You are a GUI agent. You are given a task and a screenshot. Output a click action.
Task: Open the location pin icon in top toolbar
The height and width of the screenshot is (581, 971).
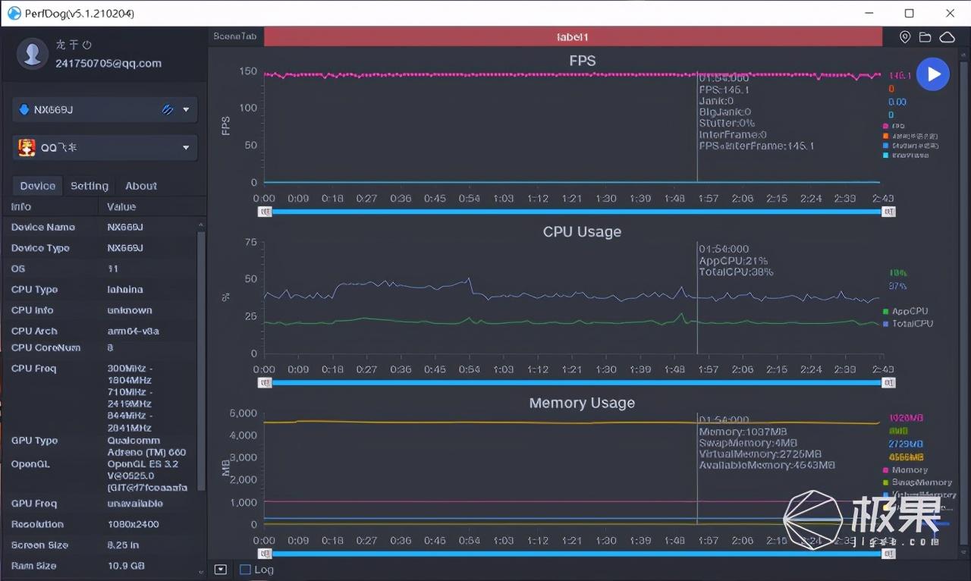point(905,37)
